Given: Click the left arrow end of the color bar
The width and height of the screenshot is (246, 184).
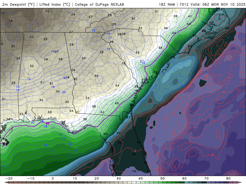Looking at the screenshot, I should [x=6, y=182].
